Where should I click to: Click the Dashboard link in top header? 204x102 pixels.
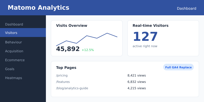[186, 8]
